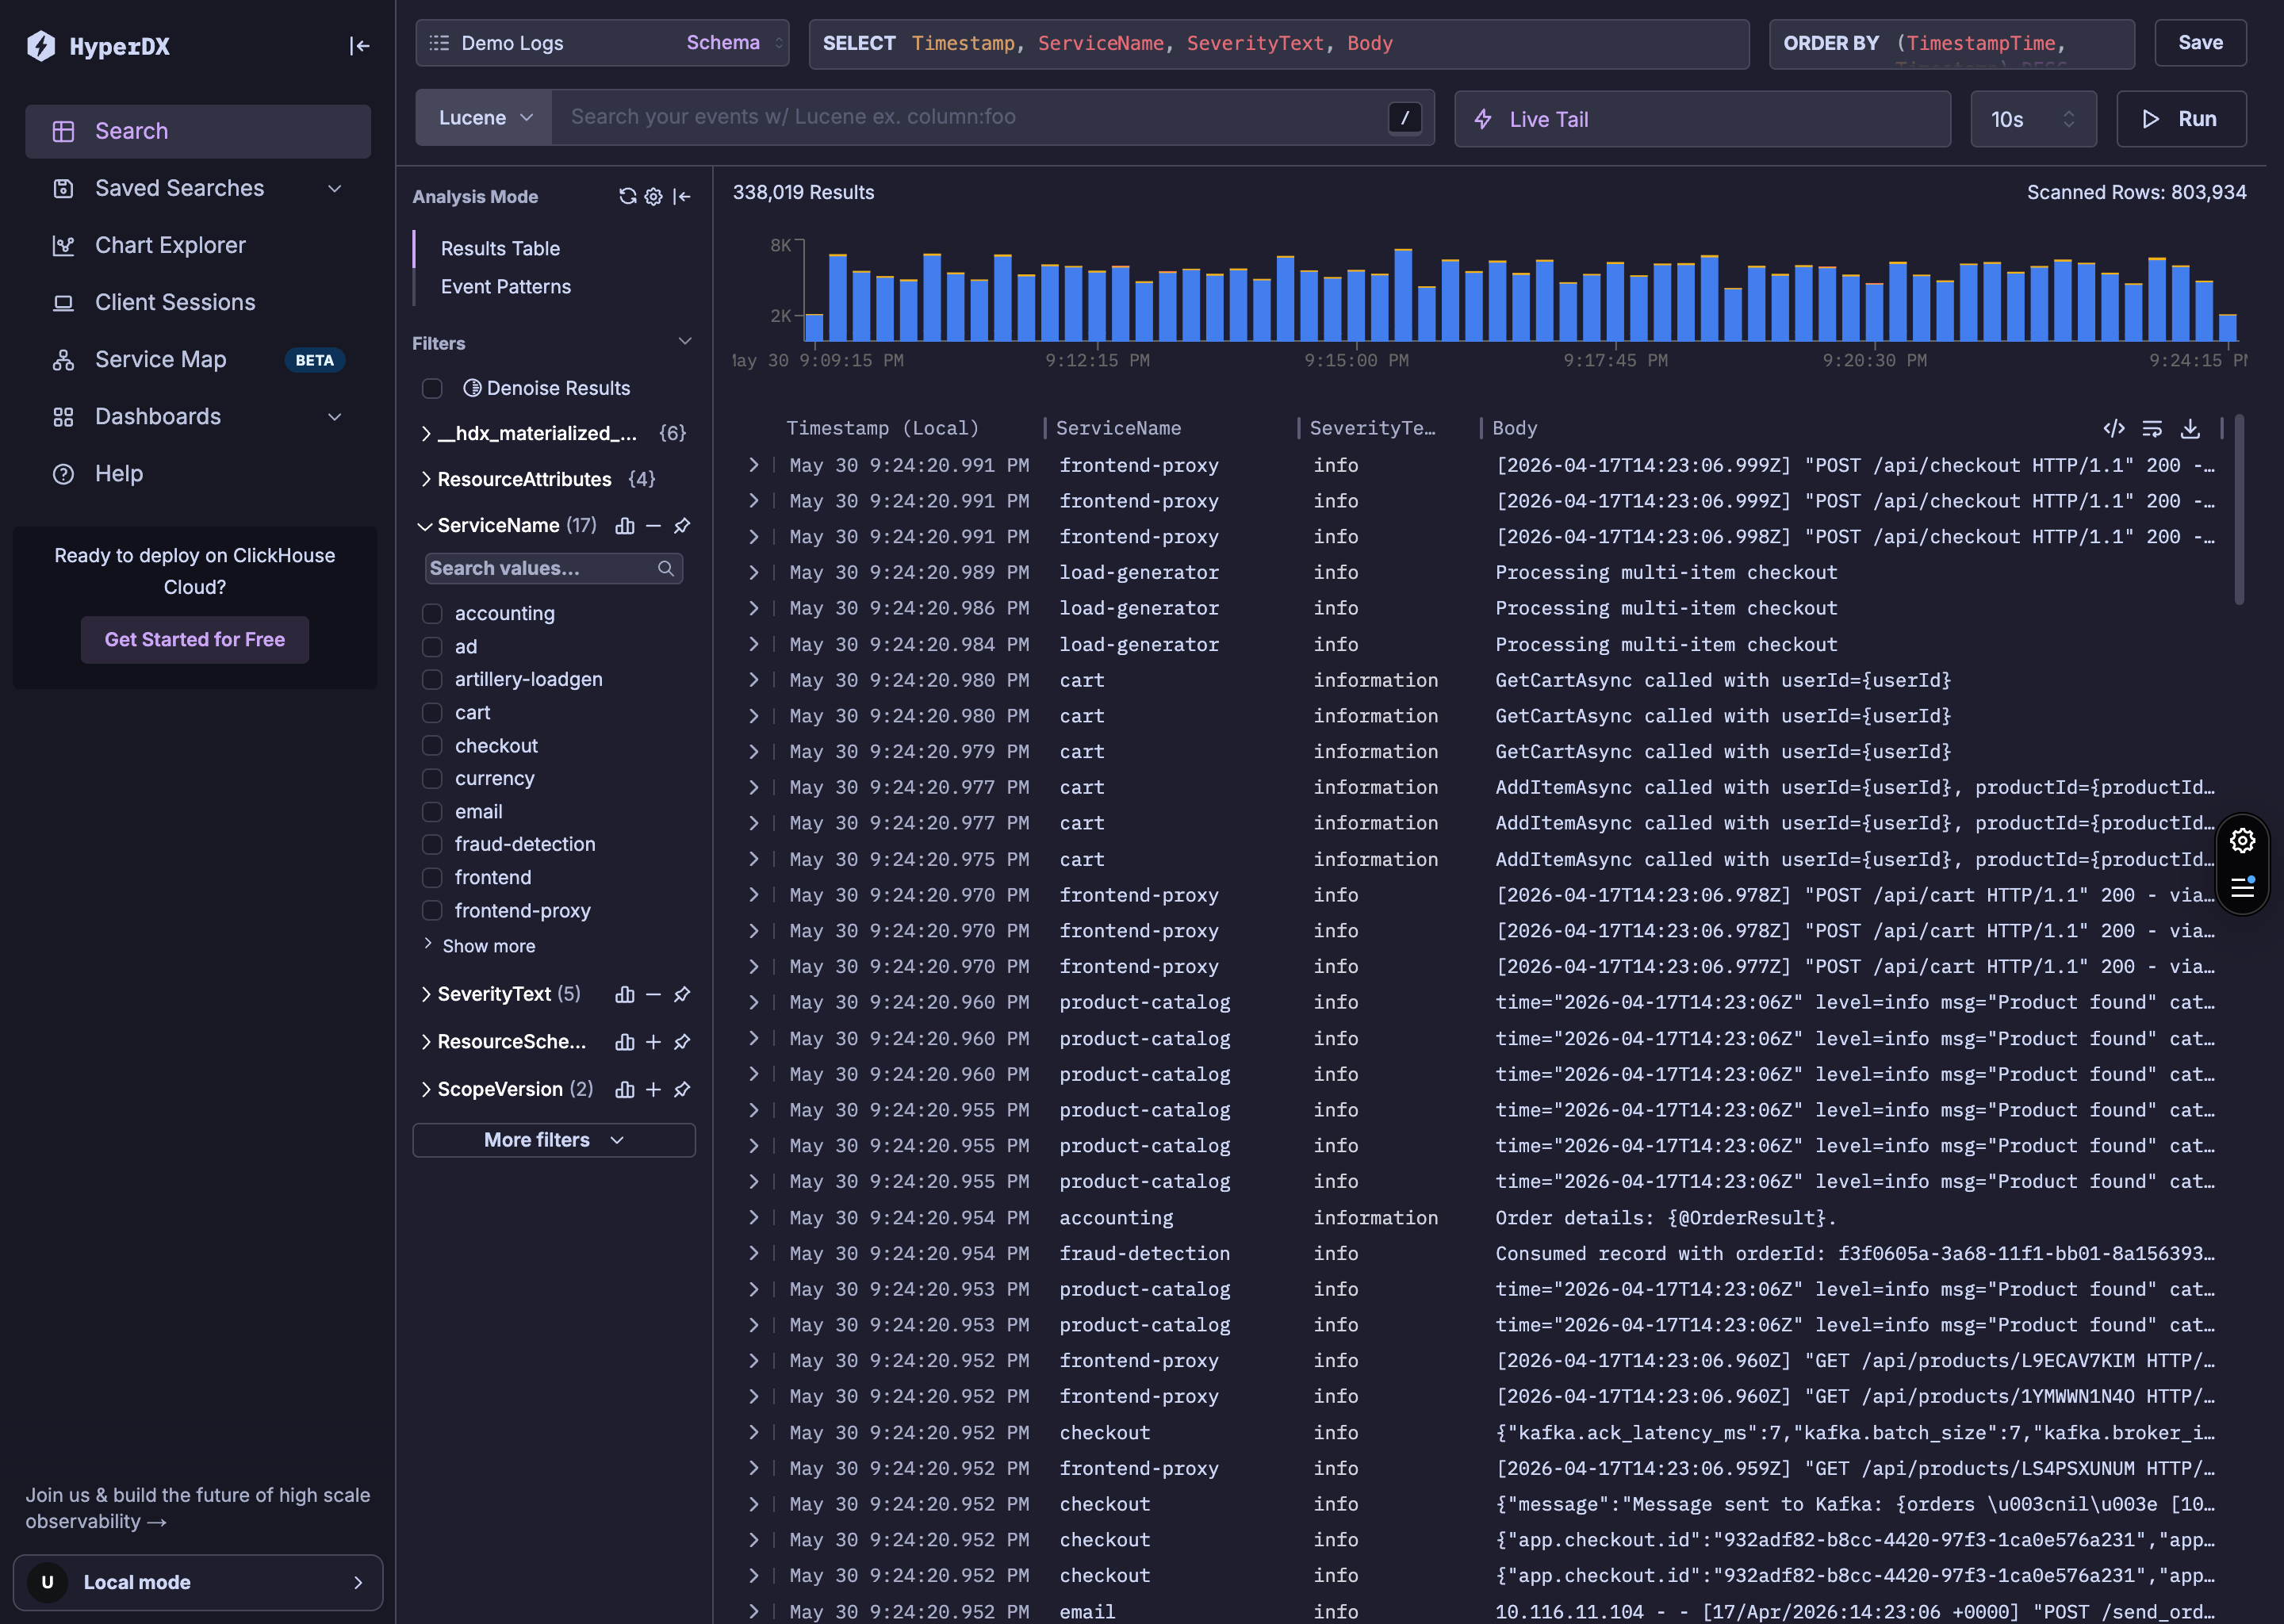The height and width of the screenshot is (1624, 2284).
Task: Check the artillery-loadgen service filter
Action: [432, 680]
